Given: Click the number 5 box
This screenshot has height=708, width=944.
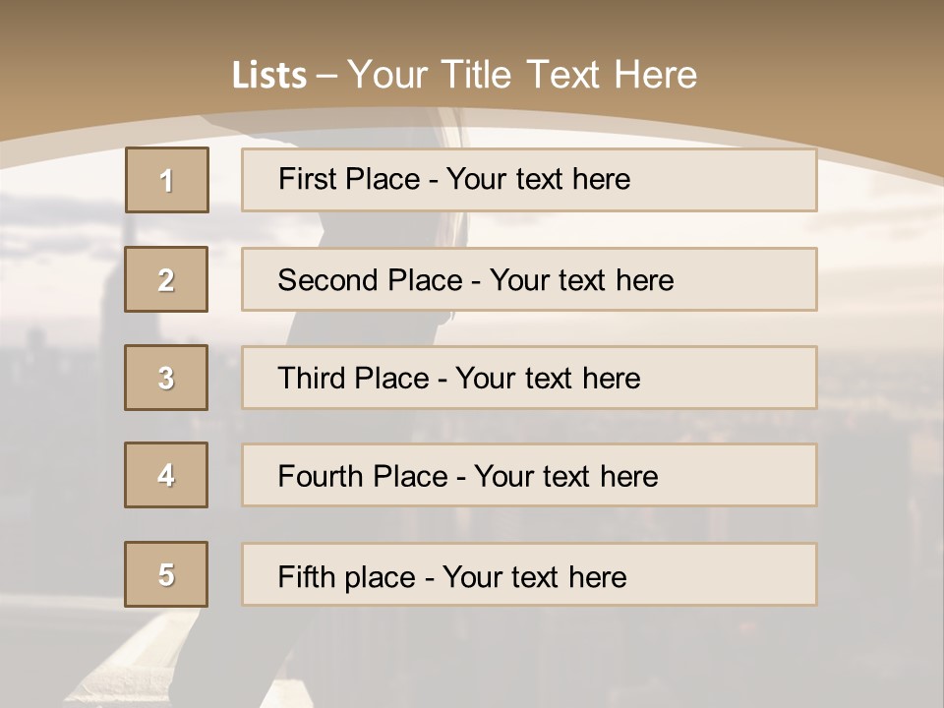Looking at the screenshot, I should coord(166,574).
